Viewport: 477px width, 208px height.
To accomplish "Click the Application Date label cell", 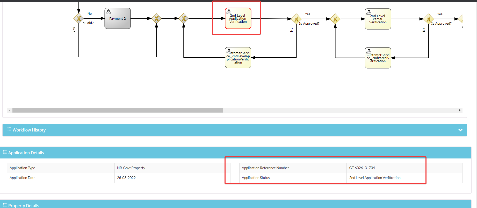I will tap(61, 178).
